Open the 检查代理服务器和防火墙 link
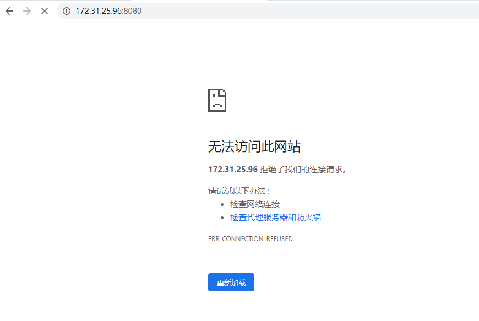Screen dimensions: 479x321 (x=275, y=217)
